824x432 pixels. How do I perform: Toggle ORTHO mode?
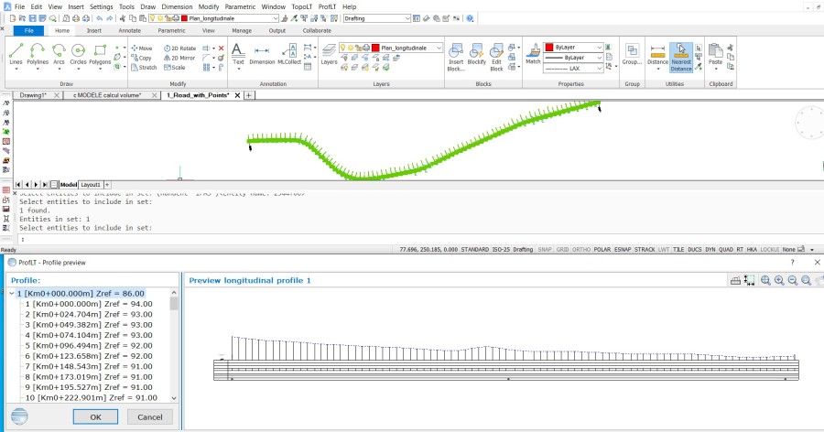581,250
